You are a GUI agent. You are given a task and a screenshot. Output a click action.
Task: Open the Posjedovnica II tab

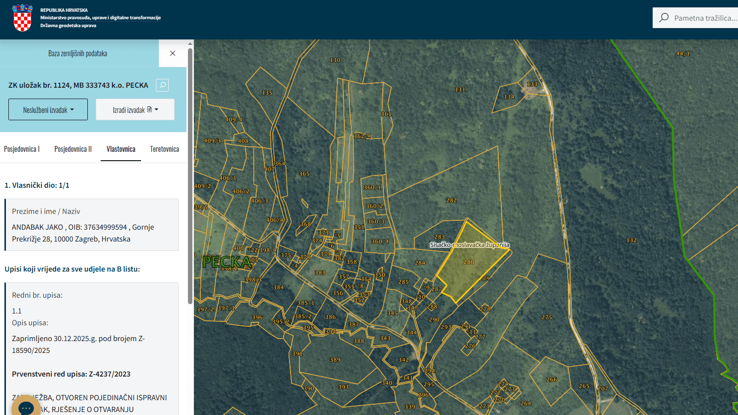(73, 149)
